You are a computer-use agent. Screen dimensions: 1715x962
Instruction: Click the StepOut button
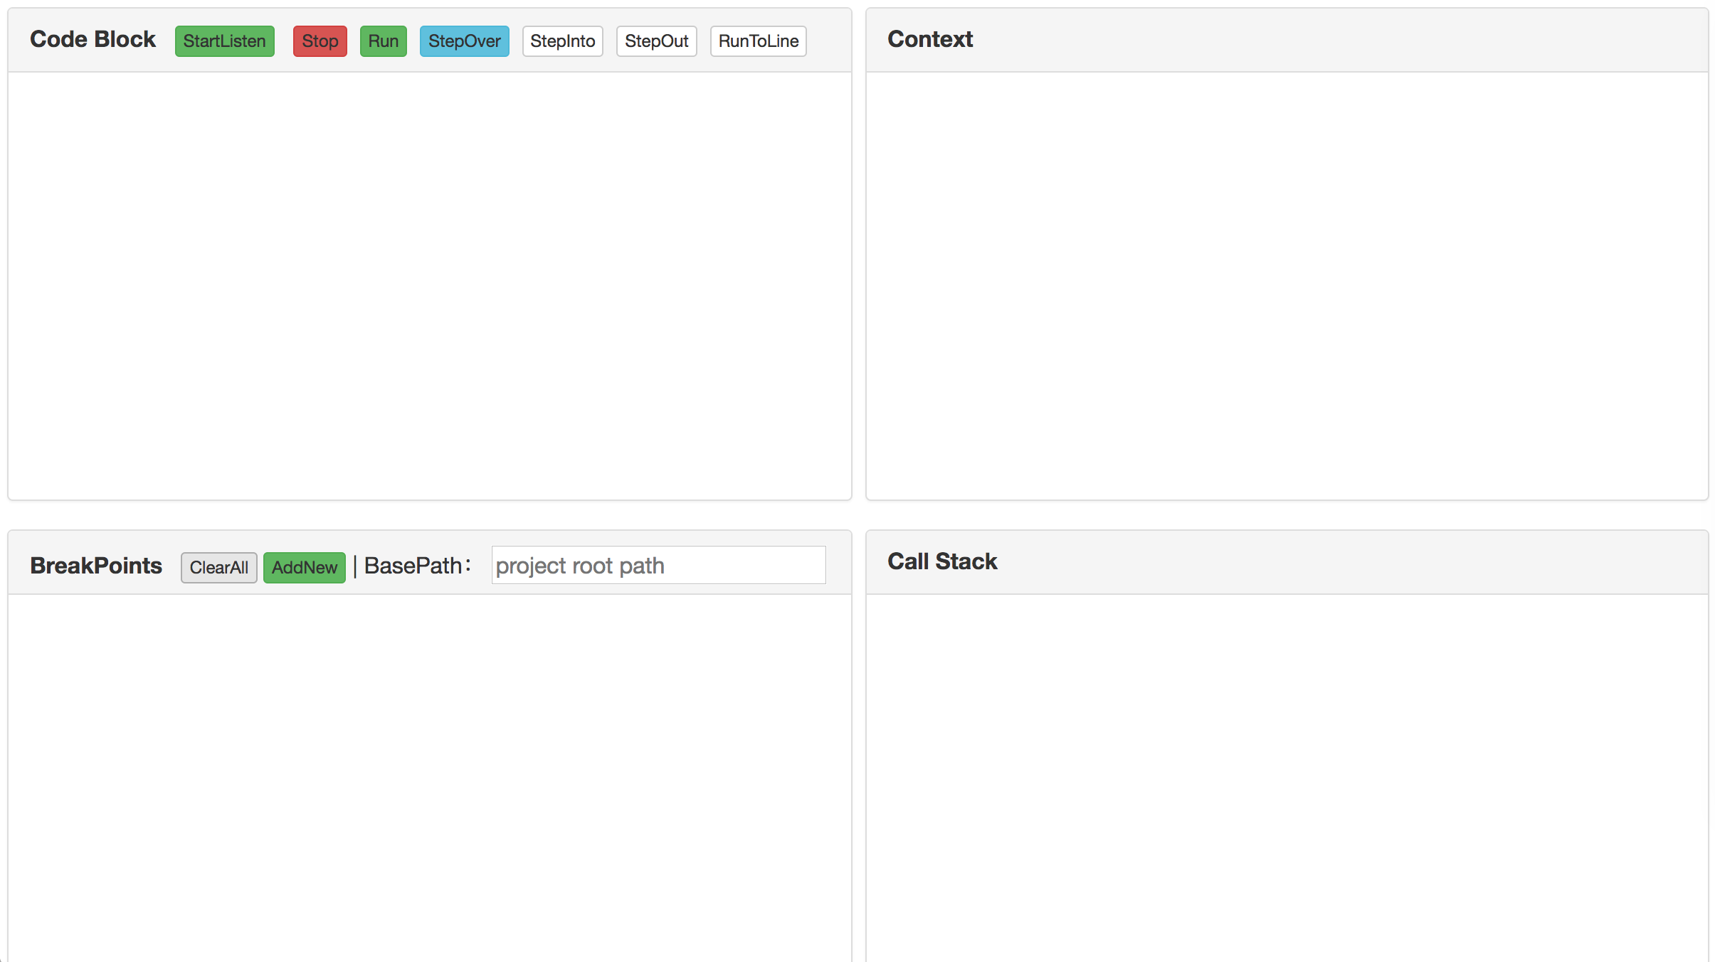pyautogui.click(x=656, y=41)
